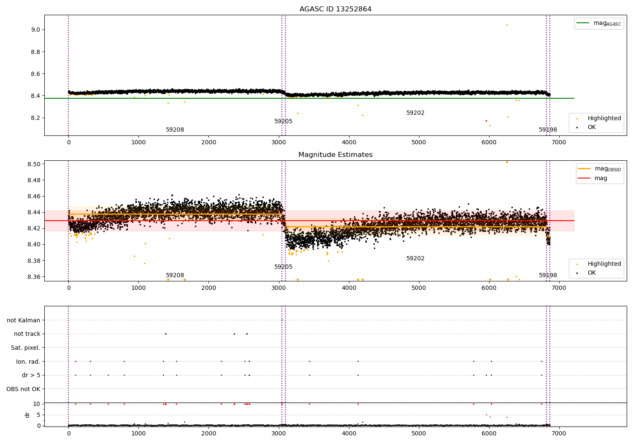Click the 'Magnitude Estimates' plot title
The image size is (633, 443).
(335, 155)
